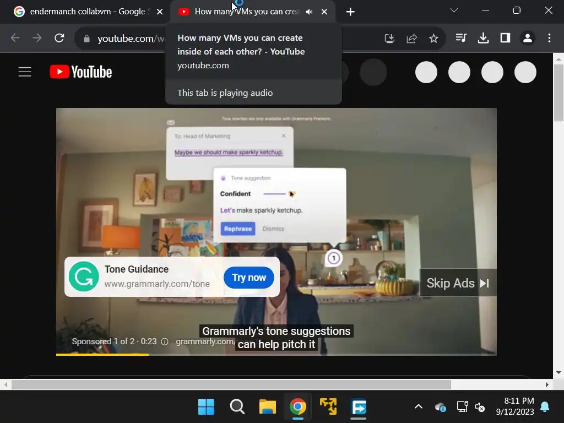Screen dimensions: 564x423
Task: Click Sponsored 1 of 2 ad text
Action: 114,341
